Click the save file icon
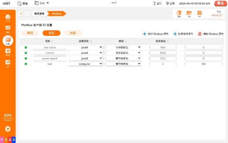This screenshot has width=228, height=143. [199, 13]
